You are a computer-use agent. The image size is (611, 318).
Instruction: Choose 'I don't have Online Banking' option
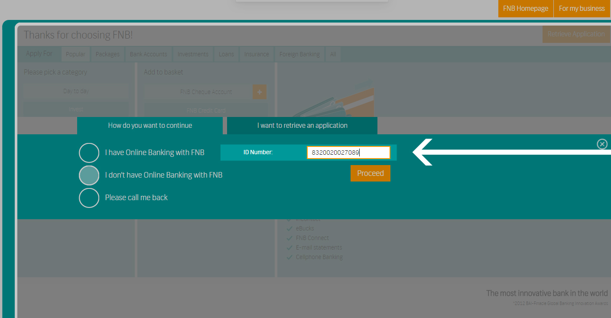[x=89, y=175]
